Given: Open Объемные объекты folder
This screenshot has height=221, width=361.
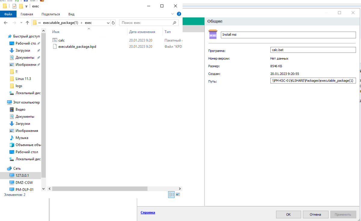Looking at the screenshot, I should click(x=28, y=145).
